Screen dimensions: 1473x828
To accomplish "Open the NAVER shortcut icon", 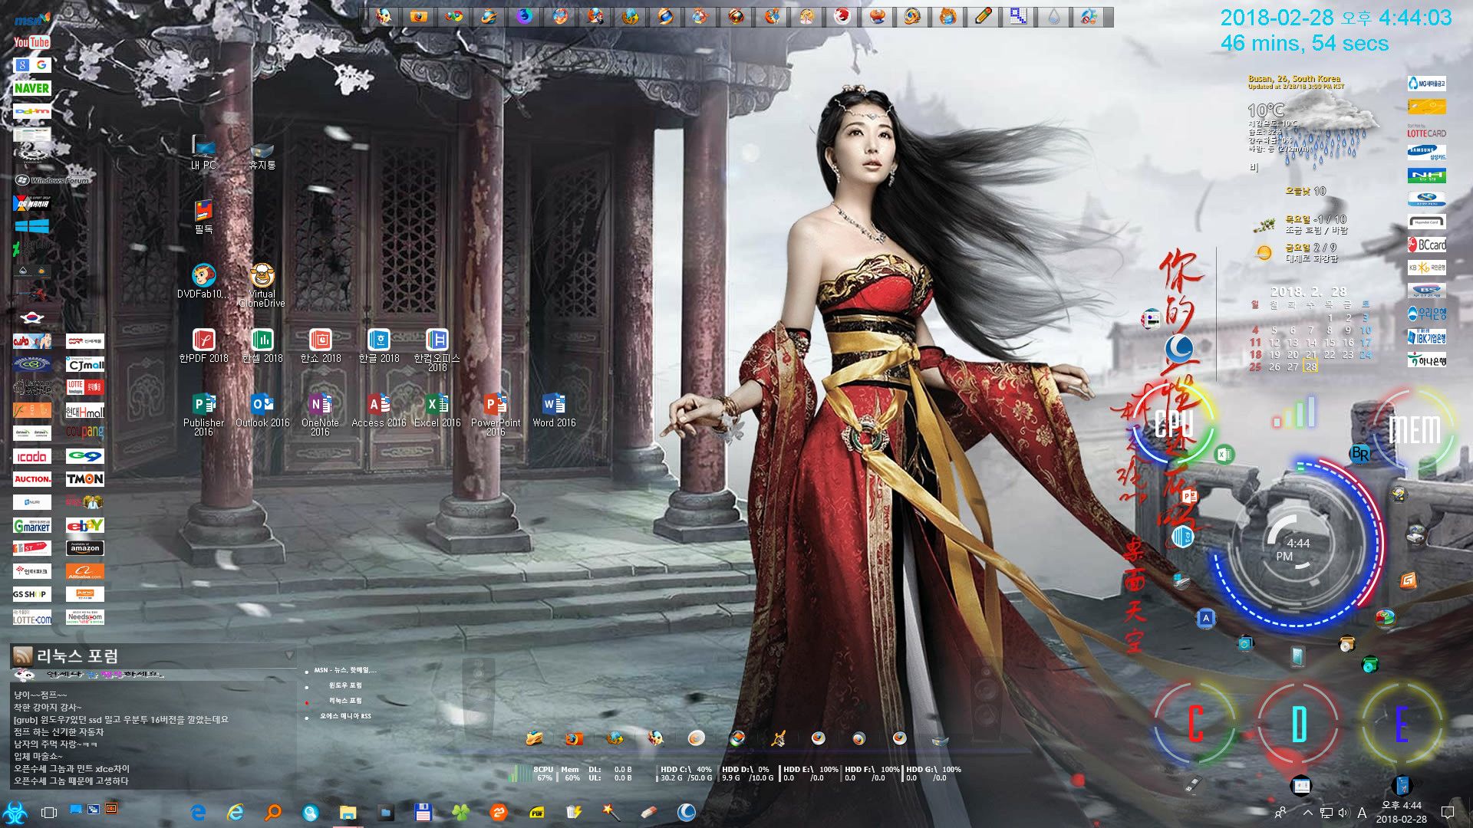I will [x=31, y=88].
